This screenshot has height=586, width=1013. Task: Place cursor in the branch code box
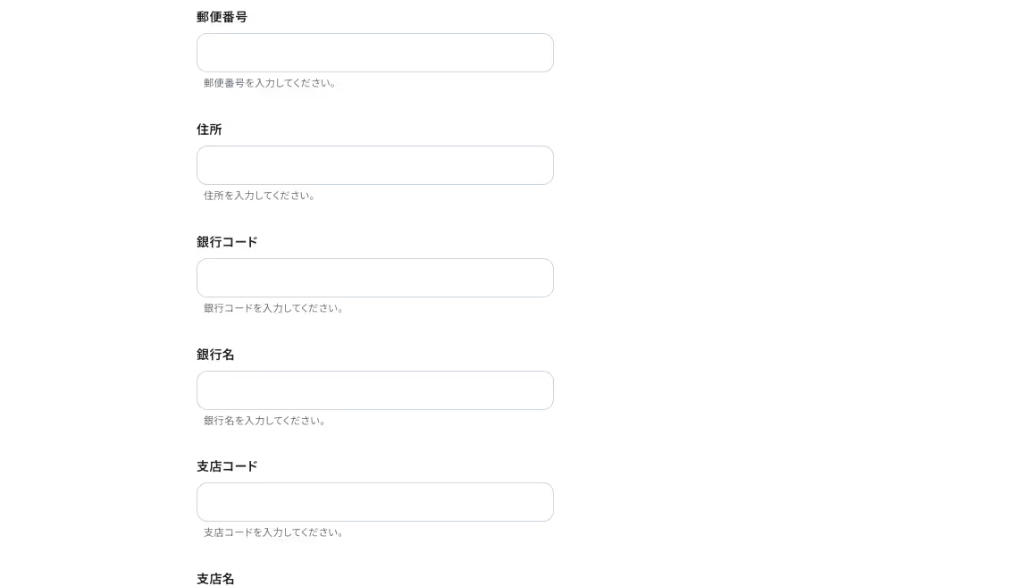click(x=374, y=502)
